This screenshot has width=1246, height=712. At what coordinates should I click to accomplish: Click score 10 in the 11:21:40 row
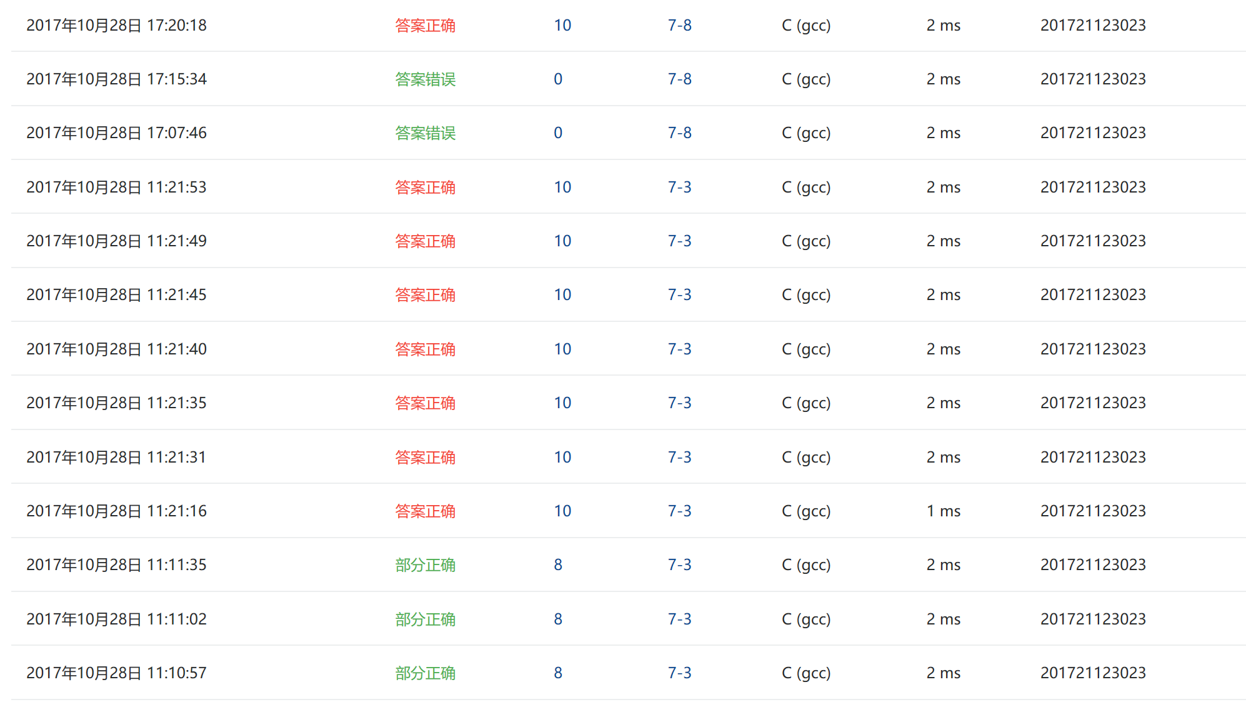562,349
